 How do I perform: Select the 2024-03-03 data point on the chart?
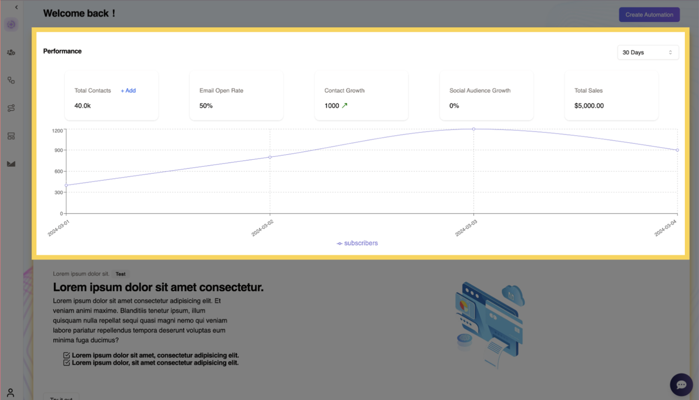pyautogui.click(x=473, y=129)
